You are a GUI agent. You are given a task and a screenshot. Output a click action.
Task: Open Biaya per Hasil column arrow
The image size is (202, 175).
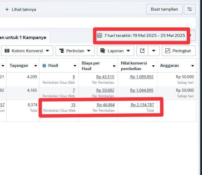[114, 66]
